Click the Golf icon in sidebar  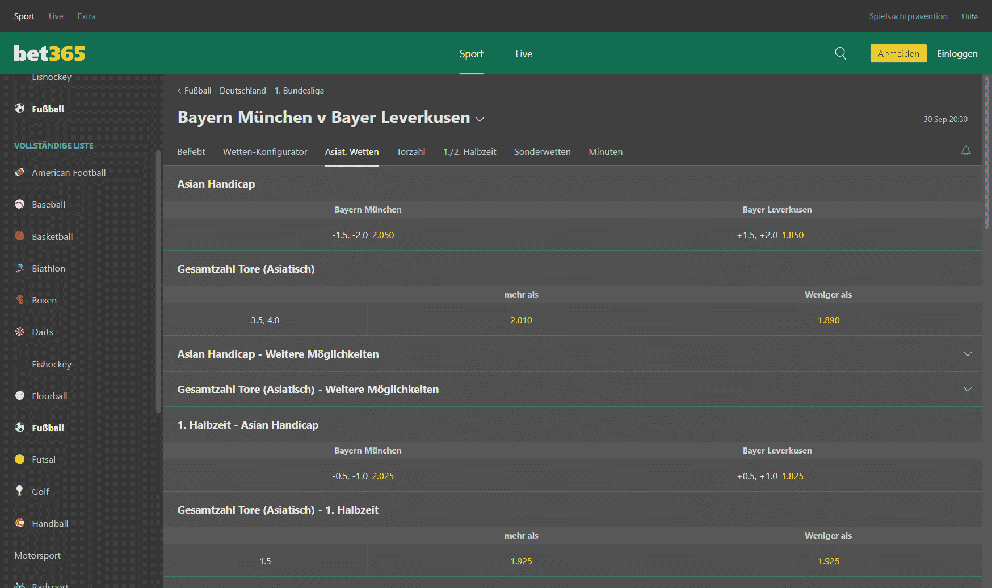(x=20, y=491)
